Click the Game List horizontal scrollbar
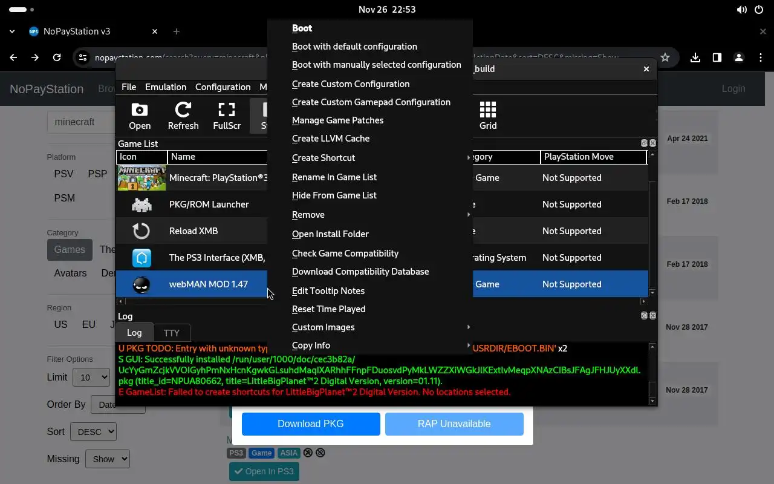 382,301
